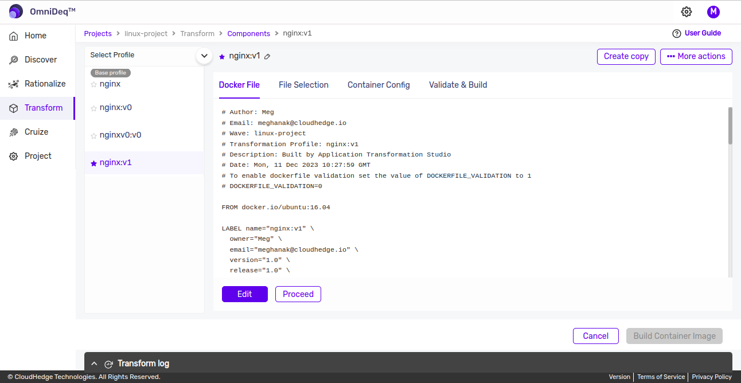Screen dimensions: 741x383
Task: Toggle favorite star for nginx profile
Action: click(x=93, y=84)
